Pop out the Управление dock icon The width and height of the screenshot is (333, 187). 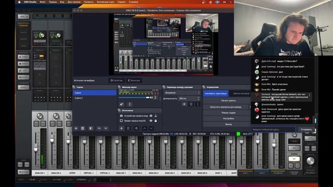(x=204, y=87)
